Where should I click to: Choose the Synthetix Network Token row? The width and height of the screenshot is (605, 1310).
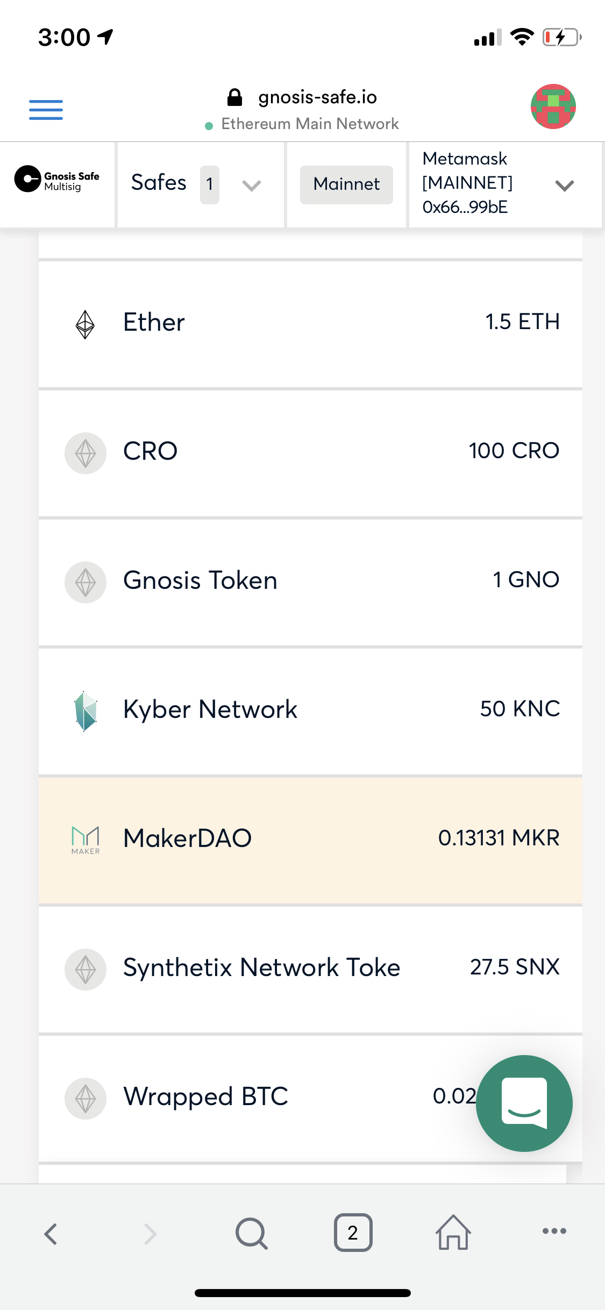coord(310,970)
